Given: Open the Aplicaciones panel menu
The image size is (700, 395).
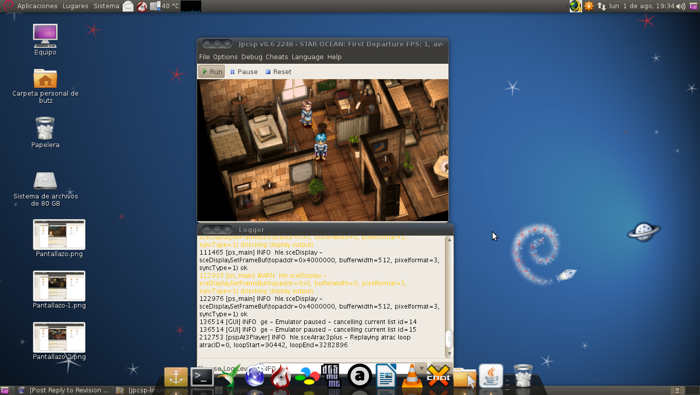Looking at the screenshot, I should click(37, 6).
